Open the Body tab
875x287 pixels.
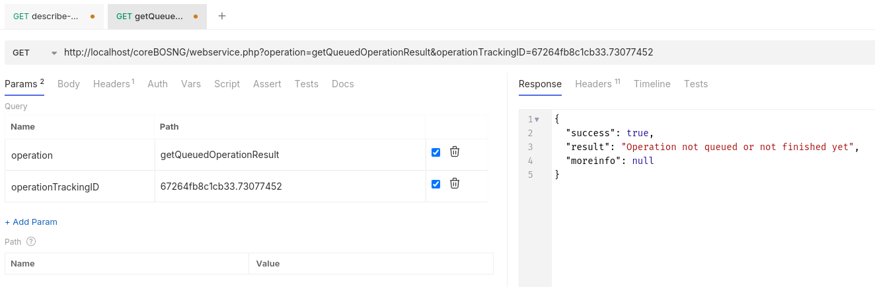click(69, 84)
